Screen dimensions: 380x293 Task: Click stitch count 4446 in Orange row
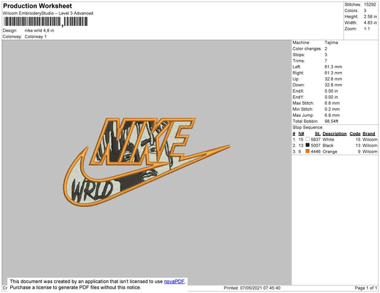(x=315, y=152)
